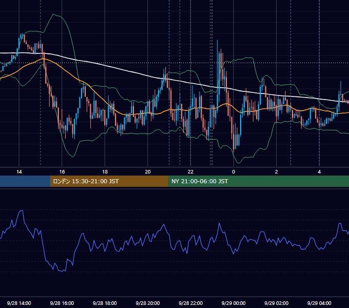Click the 9/29 00:00 date label

[234, 303]
